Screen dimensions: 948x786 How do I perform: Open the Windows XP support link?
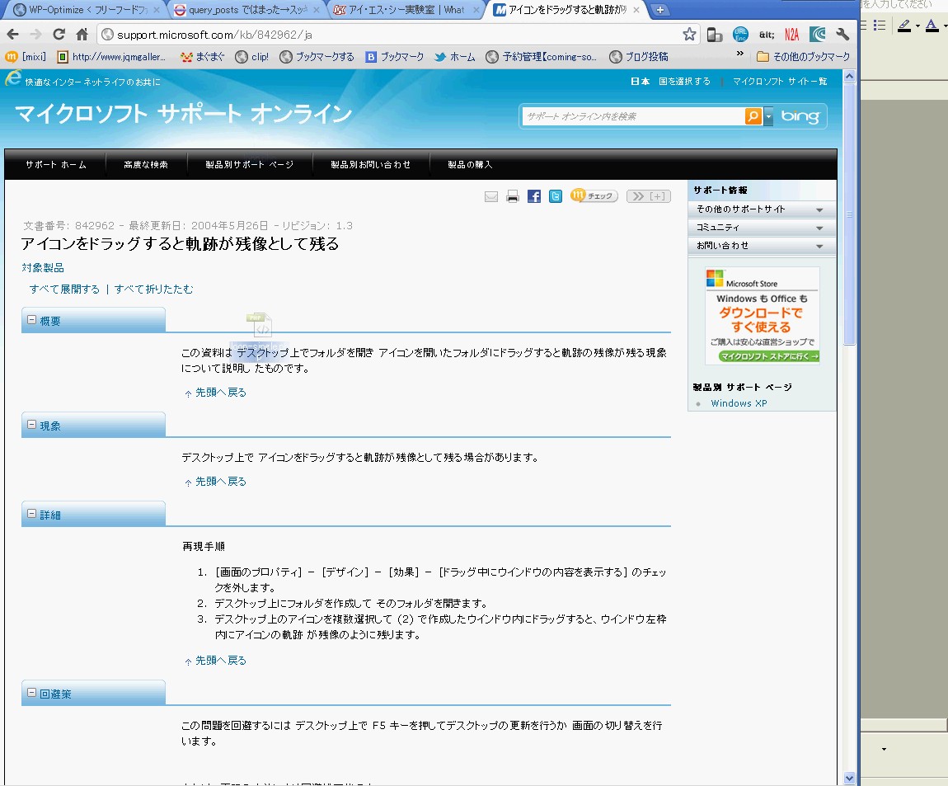click(x=739, y=403)
